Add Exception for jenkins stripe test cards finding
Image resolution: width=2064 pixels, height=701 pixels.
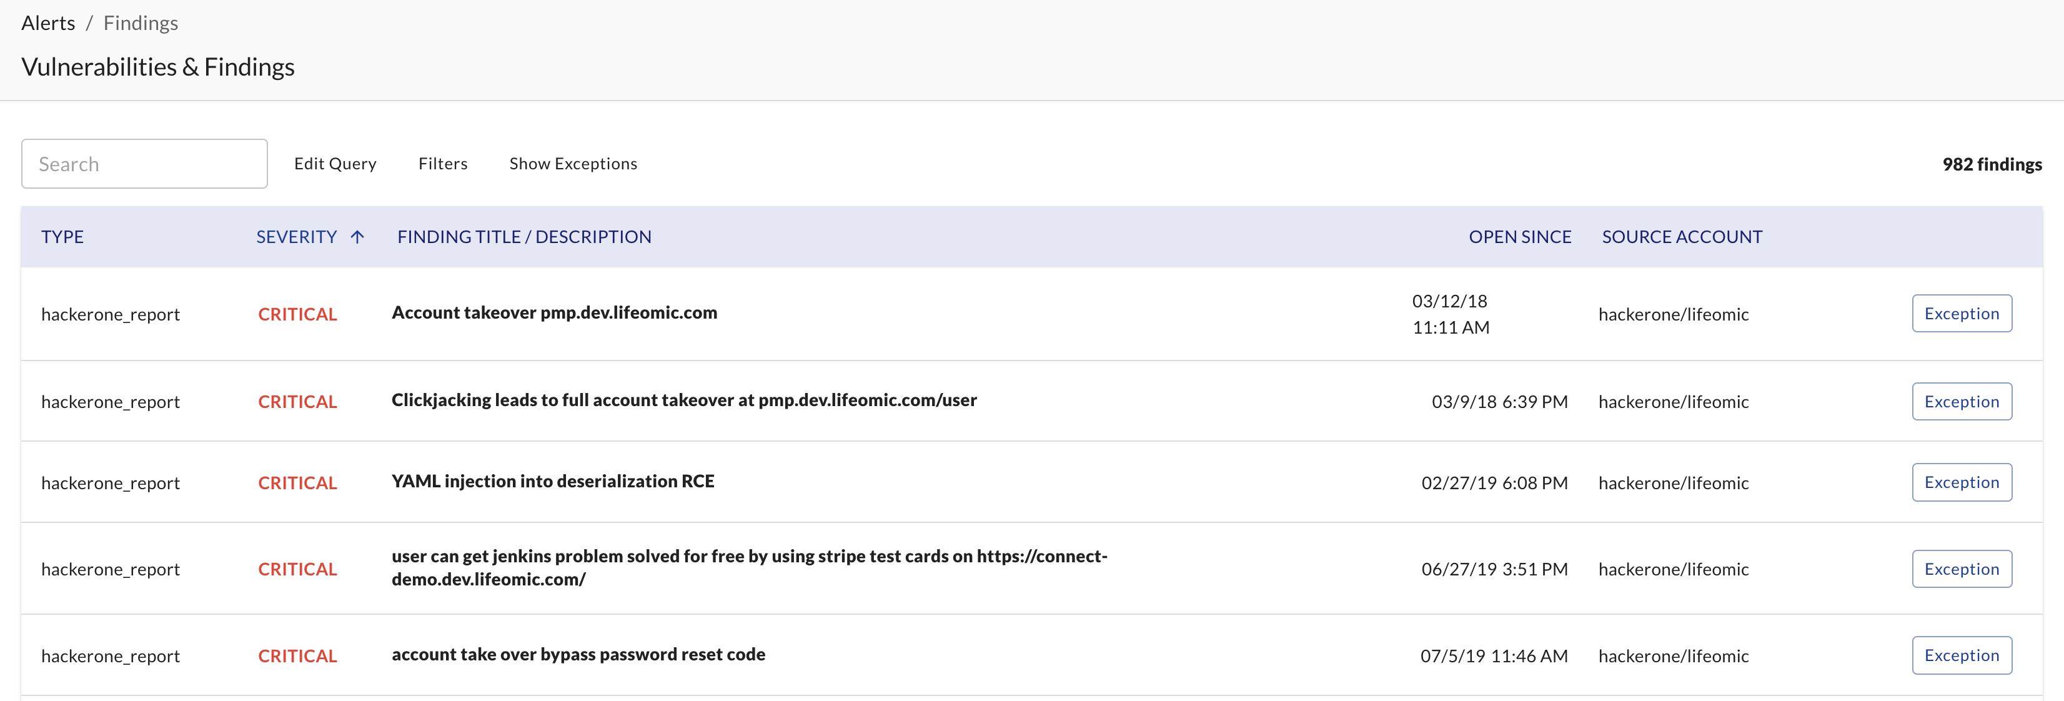(x=1962, y=569)
